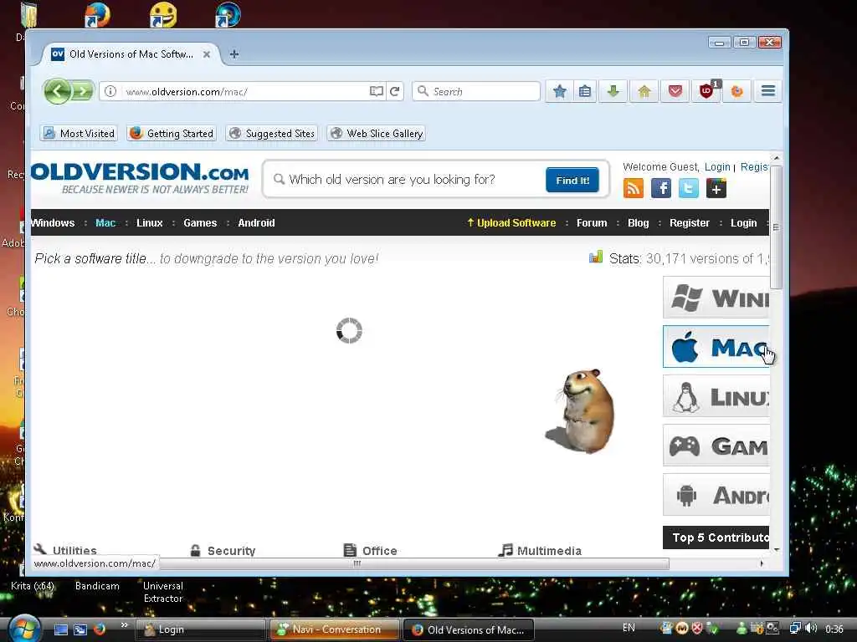Click the Login link next to Welcome Guest

click(717, 167)
